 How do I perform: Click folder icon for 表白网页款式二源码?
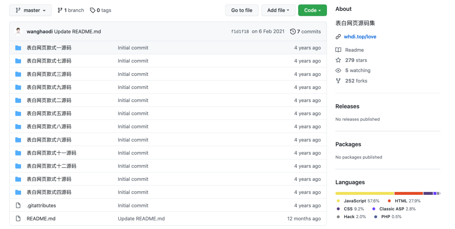pyautogui.click(x=18, y=100)
